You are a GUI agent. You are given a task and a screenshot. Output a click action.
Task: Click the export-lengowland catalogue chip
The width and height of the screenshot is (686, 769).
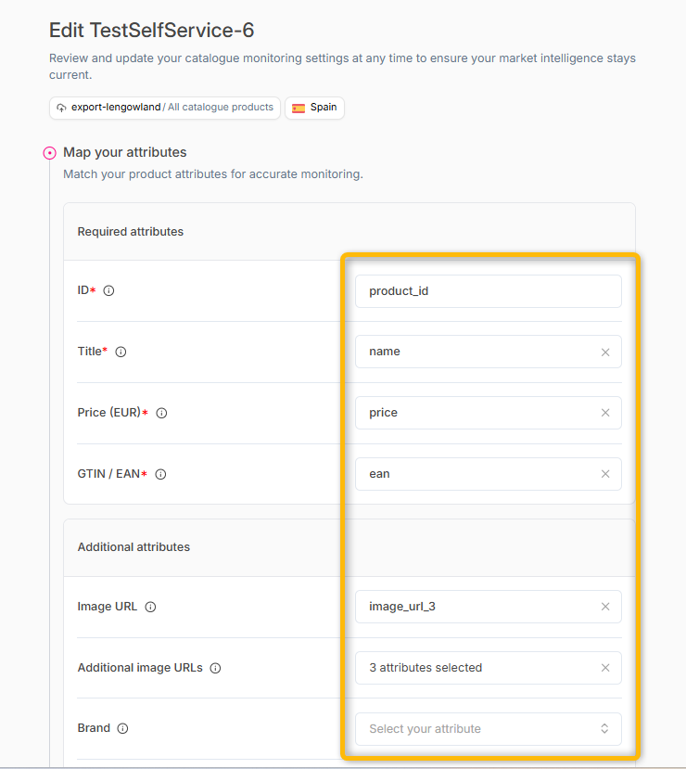[165, 108]
